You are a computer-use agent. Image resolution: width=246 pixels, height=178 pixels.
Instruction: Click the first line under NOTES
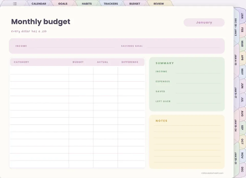(187, 126)
